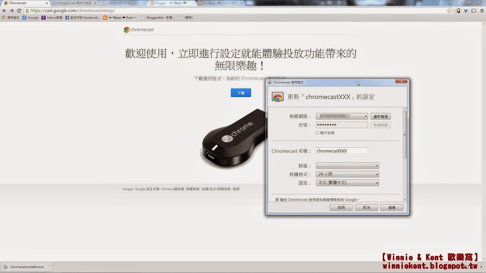Open the 授權資訊 footer link

(x=193, y=189)
